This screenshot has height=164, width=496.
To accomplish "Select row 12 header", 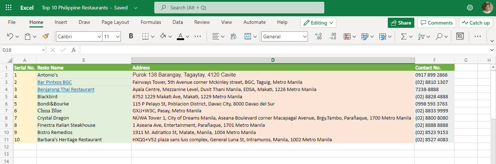I will [7, 147].
